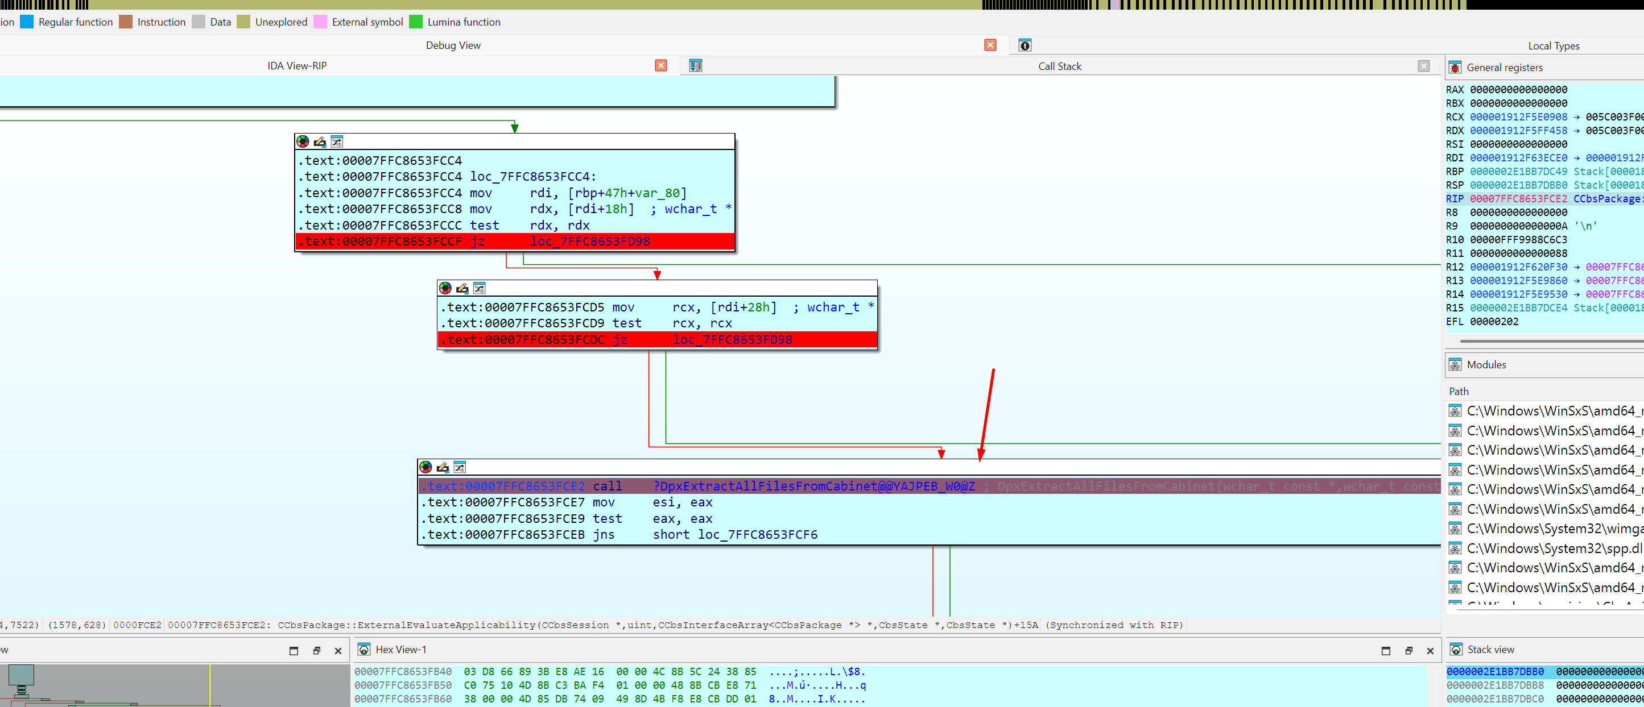This screenshot has height=707, width=1644.
Task: Click the group nodes icon in the FCC4 node
Action: point(337,142)
